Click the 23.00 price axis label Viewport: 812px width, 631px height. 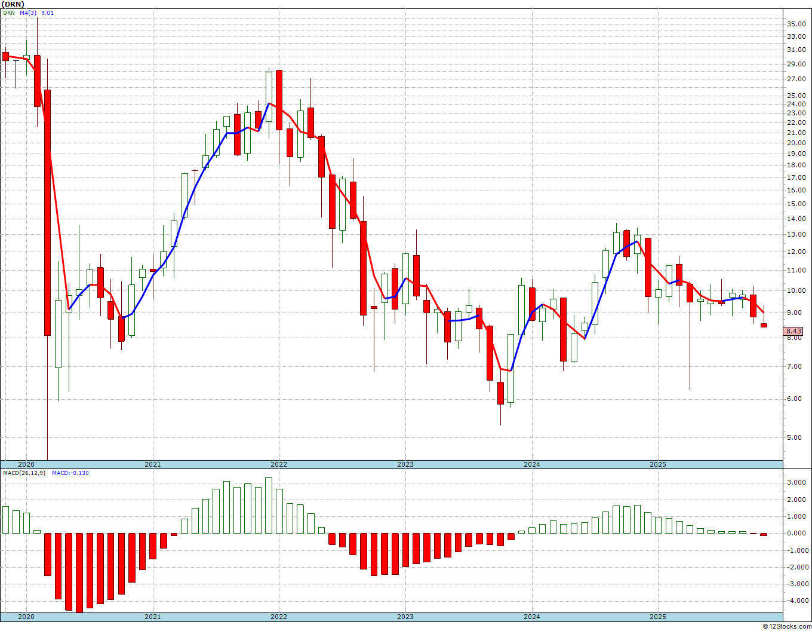tap(796, 113)
